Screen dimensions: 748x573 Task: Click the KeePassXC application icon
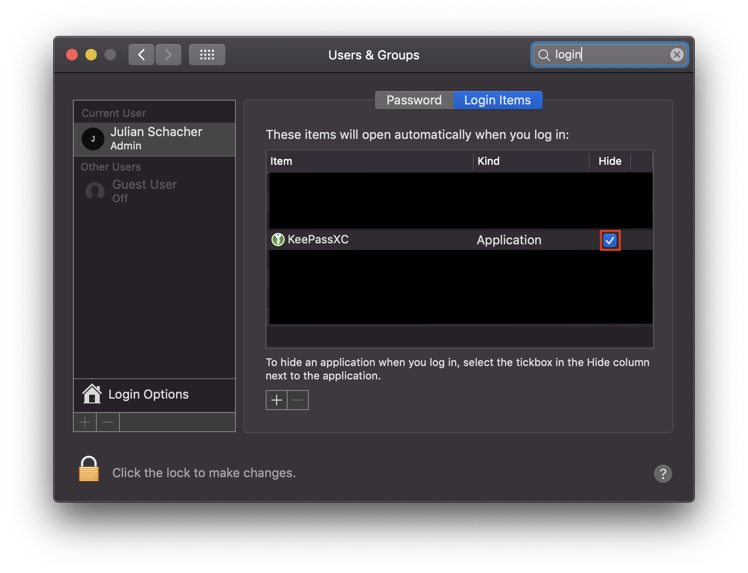point(278,240)
